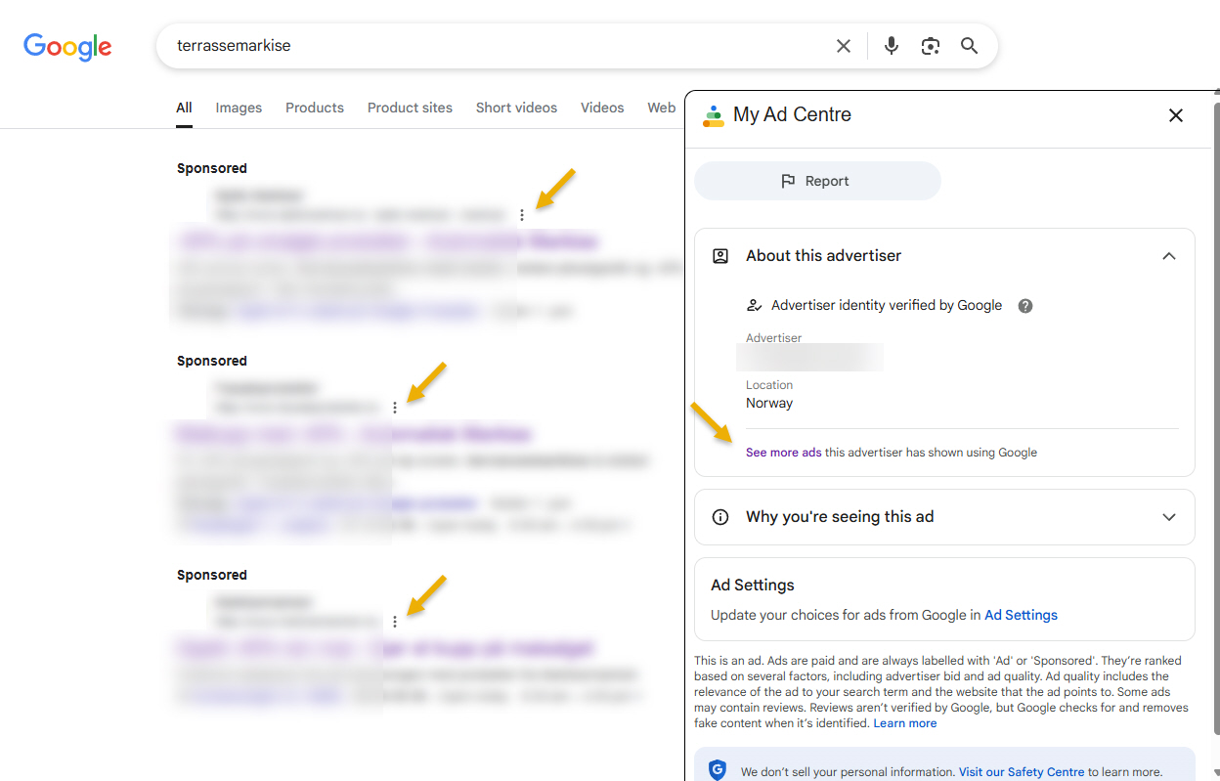
Task: Expand Why you're seeing this ad
Action: [1168, 517]
